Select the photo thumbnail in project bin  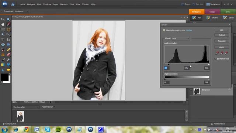click(x=21, y=116)
